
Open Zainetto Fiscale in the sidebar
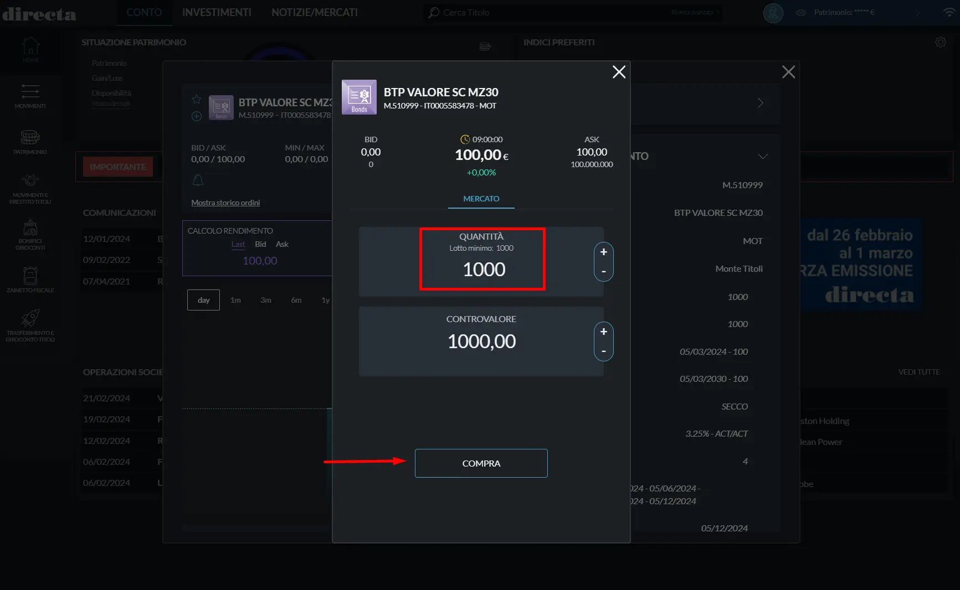(x=30, y=280)
